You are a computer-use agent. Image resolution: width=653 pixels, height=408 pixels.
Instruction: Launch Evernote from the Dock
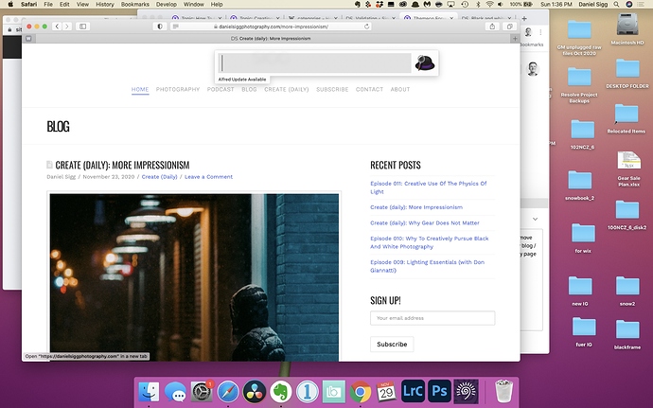(x=281, y=392)
